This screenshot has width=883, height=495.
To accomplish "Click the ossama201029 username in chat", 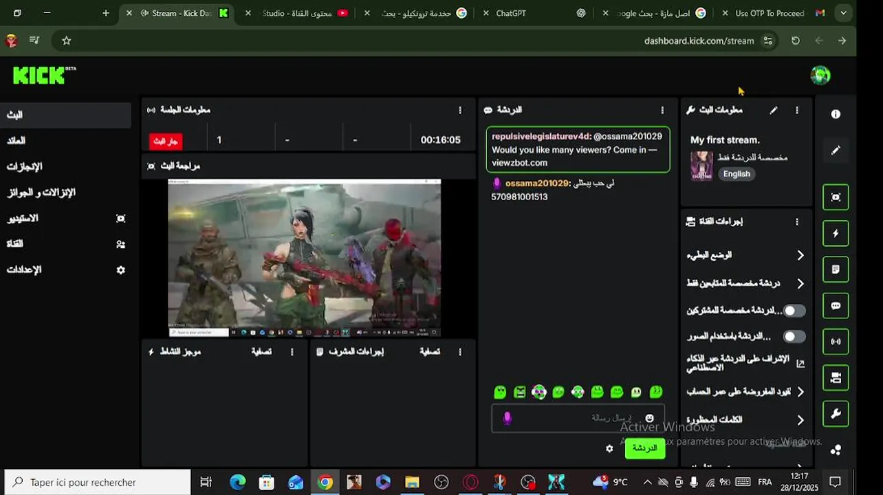I will (x=537, y=184).
